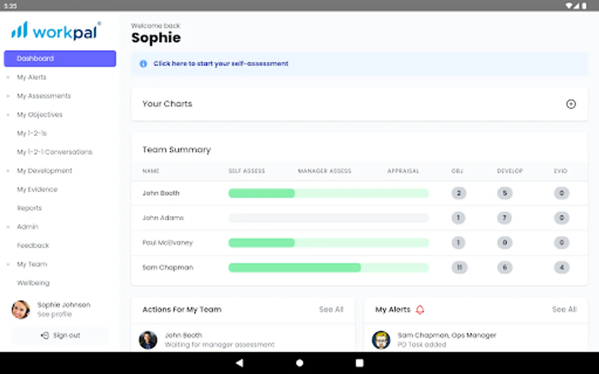Open My Assessments in sidebar
The image size is (599, 374).
click(x=44, y=96)
